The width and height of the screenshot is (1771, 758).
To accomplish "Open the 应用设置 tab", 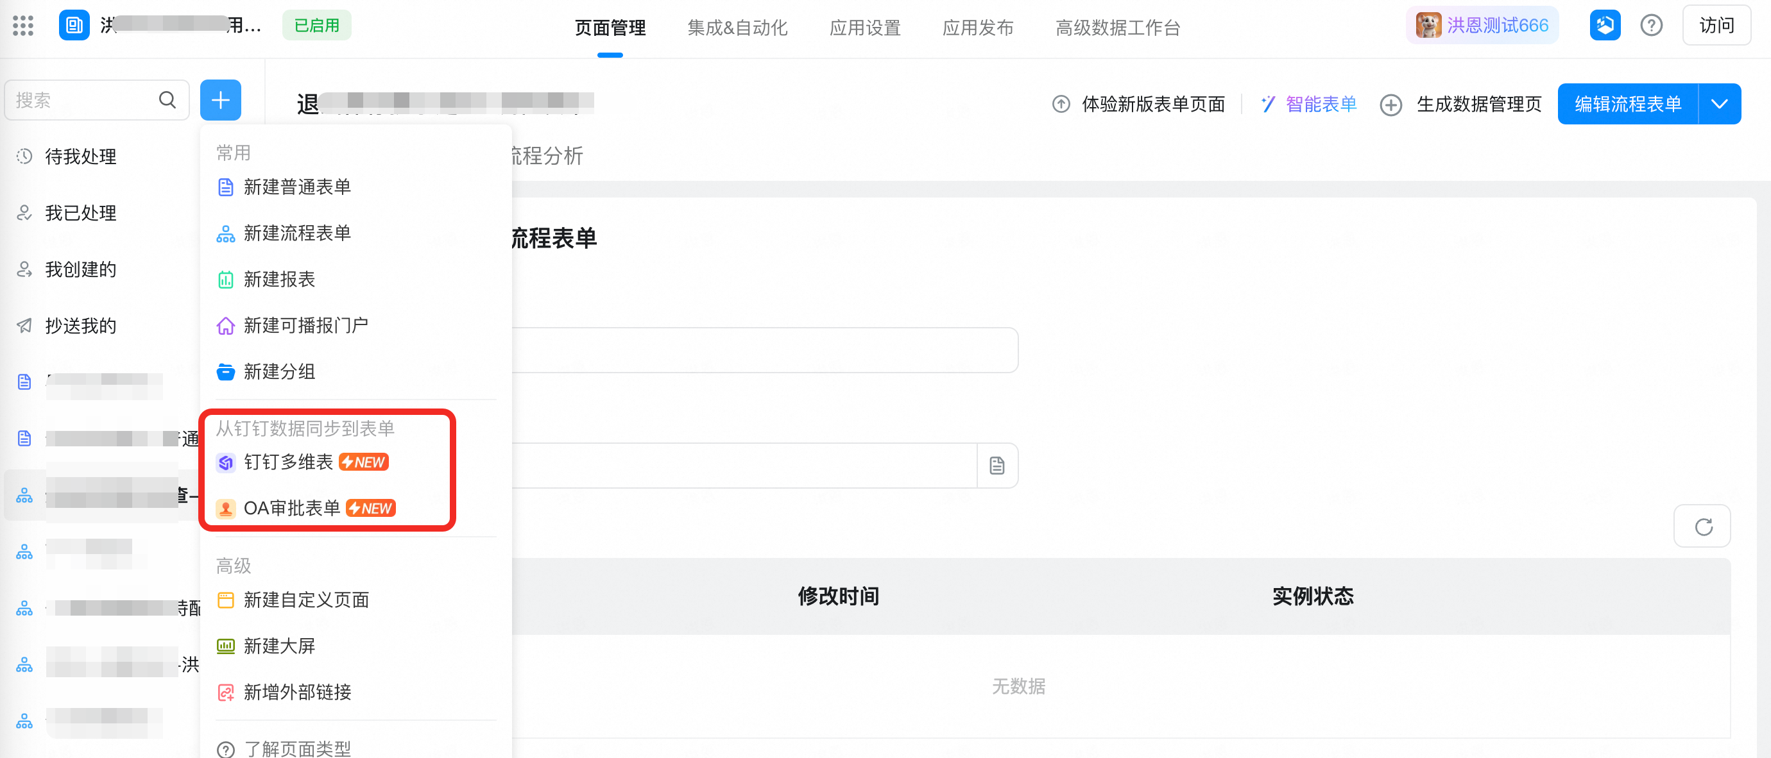I will [x=865, y=28].
